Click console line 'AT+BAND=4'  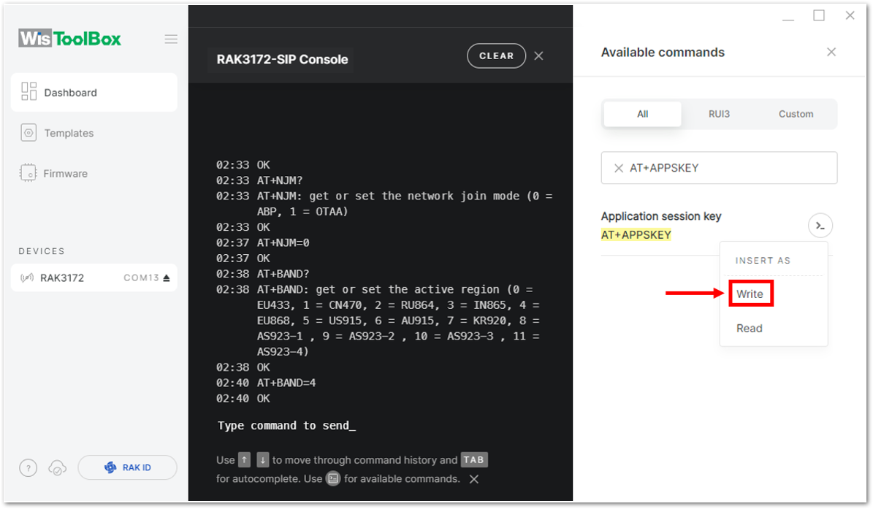[x=286, y=383]
